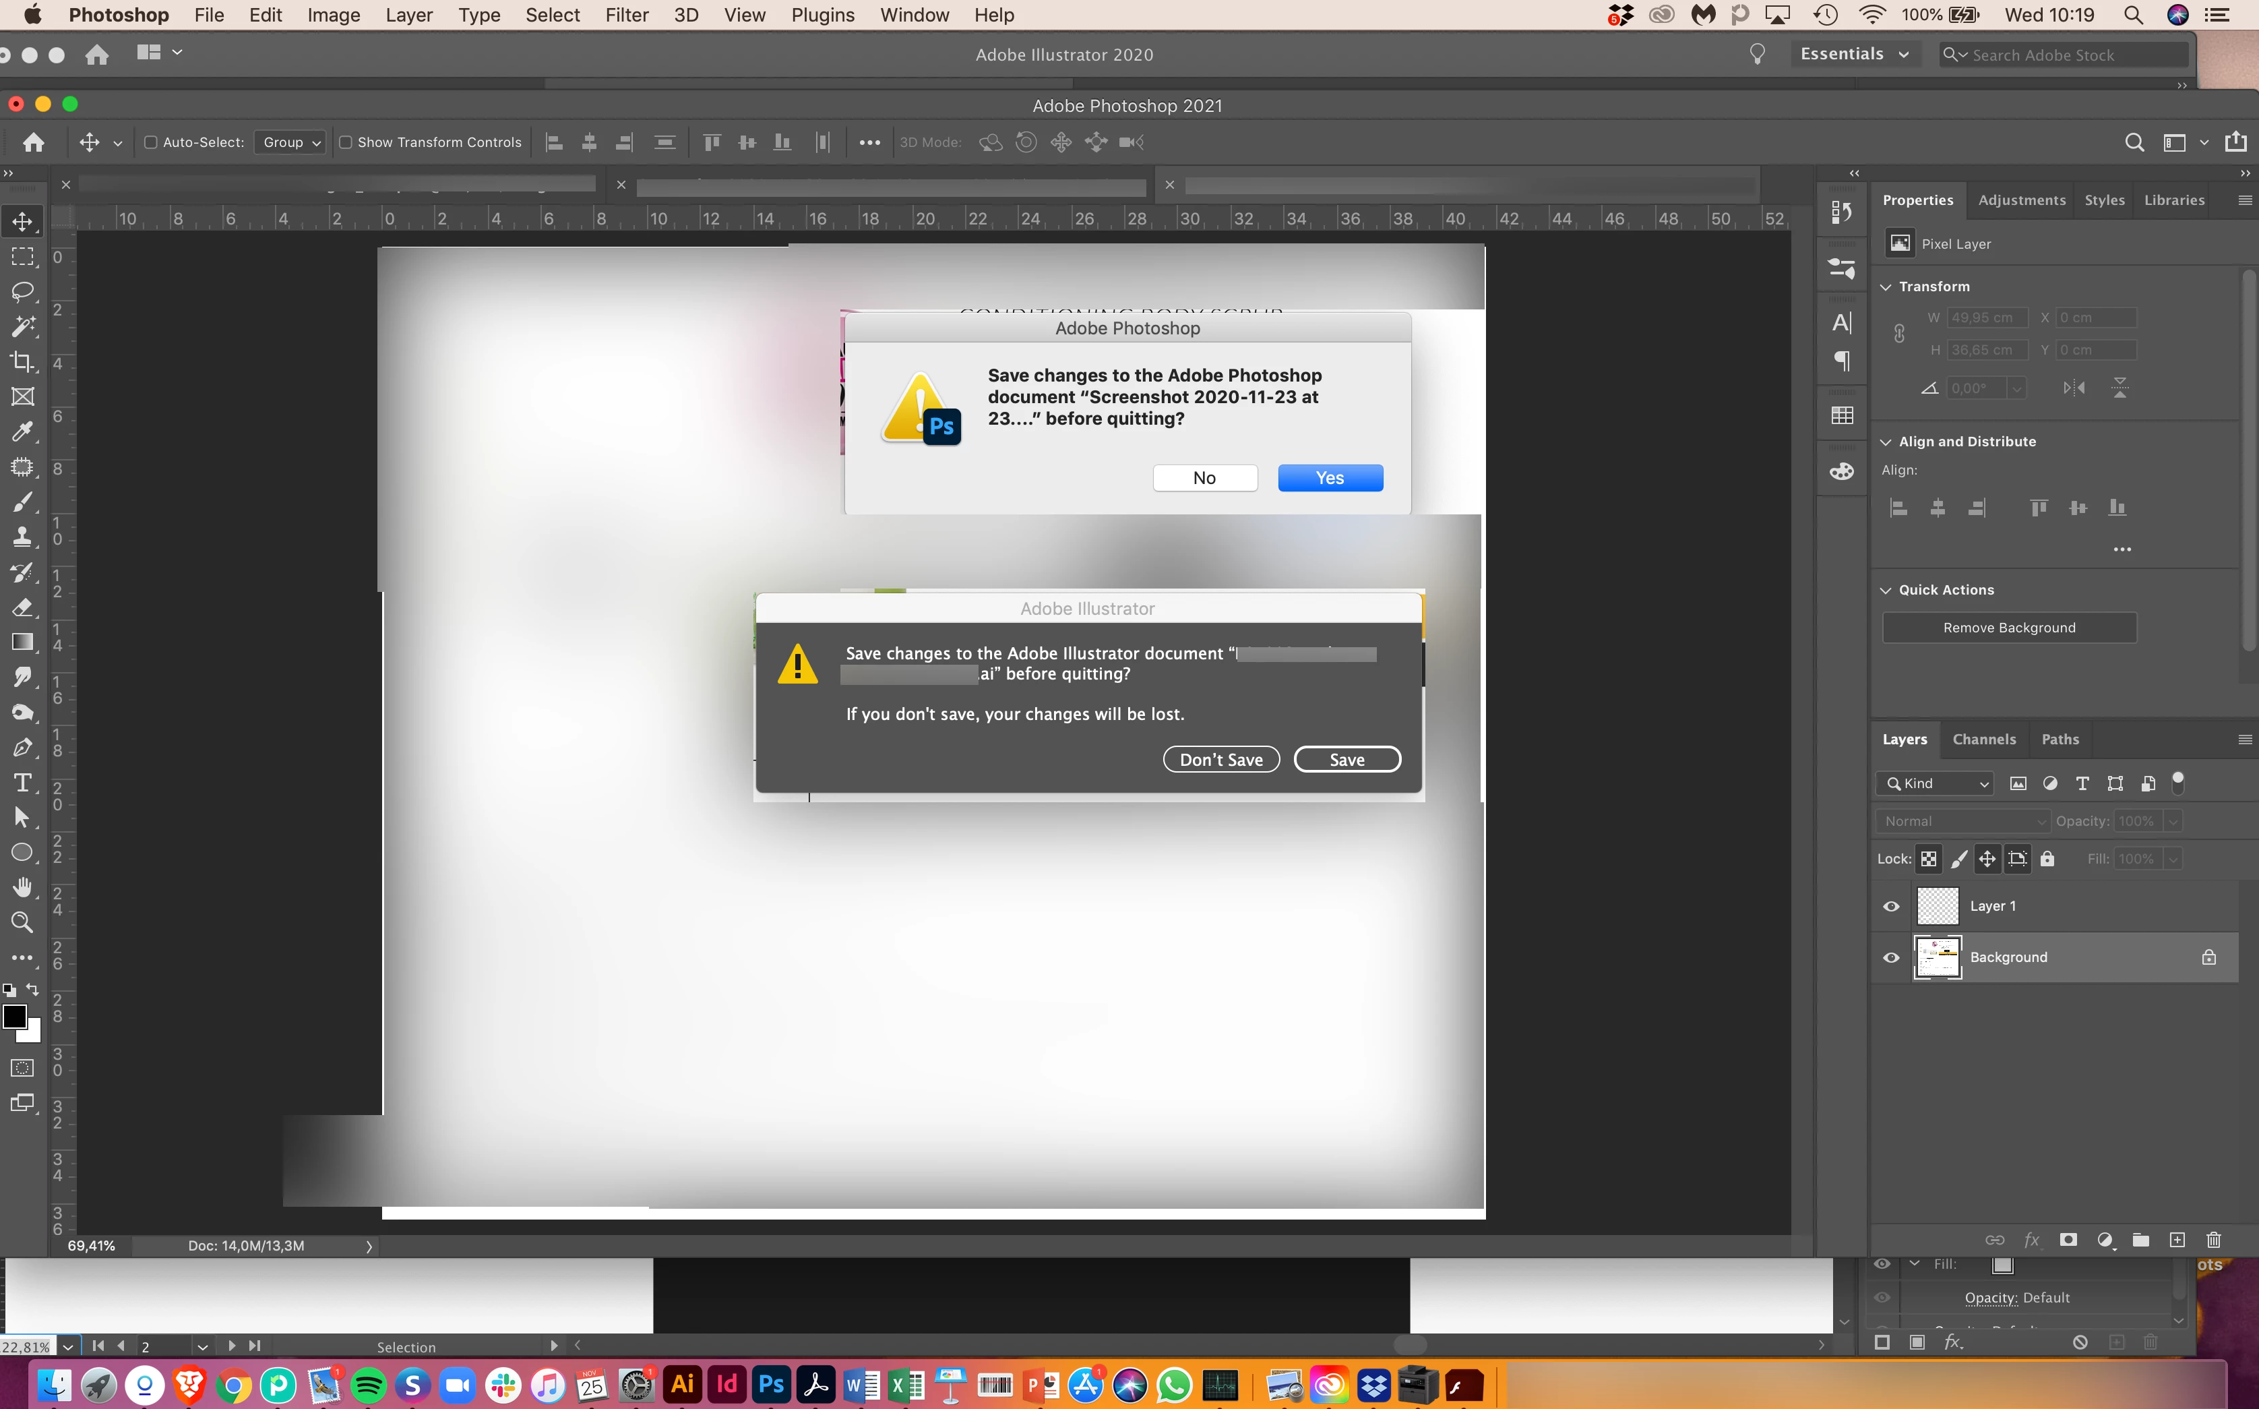The width and height of the screenshot is (2259, 1409).
Task: Click Yes in Photoshop save dialog
Action: point(1329,478)
